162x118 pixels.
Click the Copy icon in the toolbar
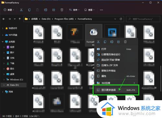click(x=29, y=10)
